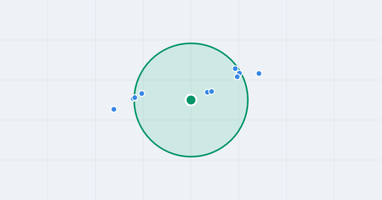Pick the lowest dot in the three-dot cluster

[x=237, y=77]
